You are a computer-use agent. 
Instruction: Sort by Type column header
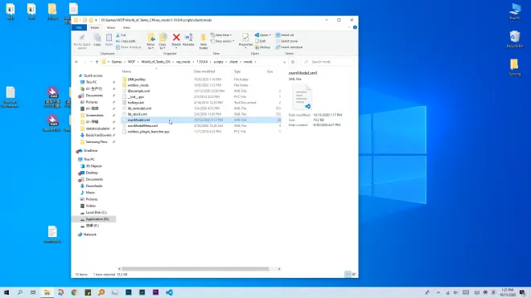237,71
